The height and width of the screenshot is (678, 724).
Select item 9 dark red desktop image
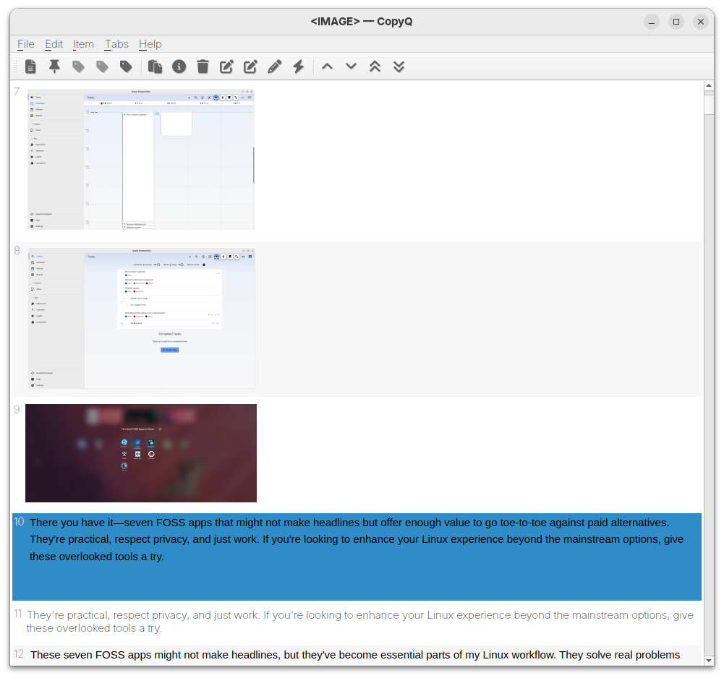coord(141,453)
